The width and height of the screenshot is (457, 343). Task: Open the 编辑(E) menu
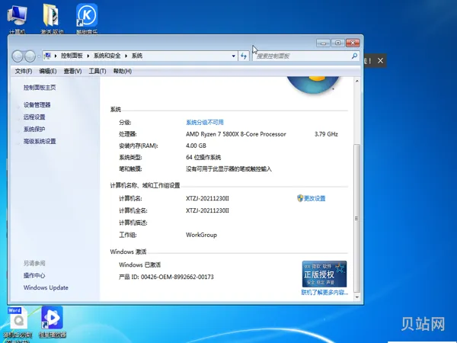coord(48,71)
